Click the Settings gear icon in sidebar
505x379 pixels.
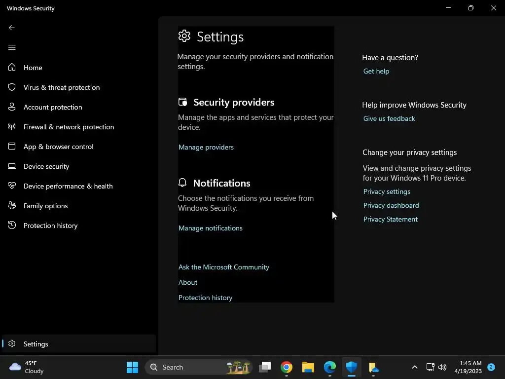point(12,343)
